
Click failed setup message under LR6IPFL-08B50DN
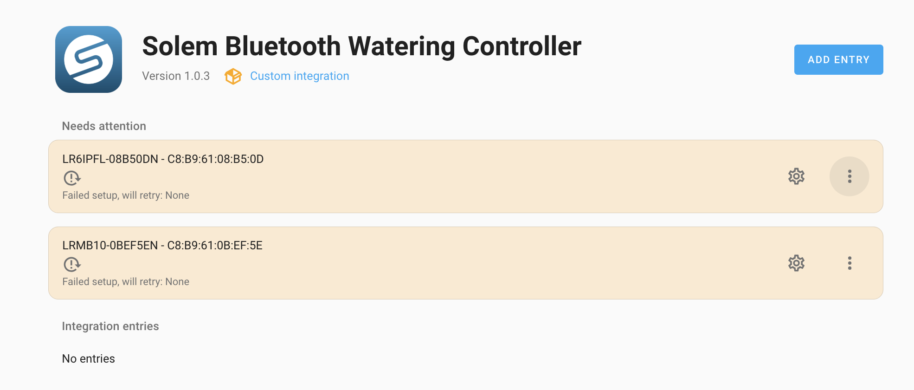pos(126,195)
